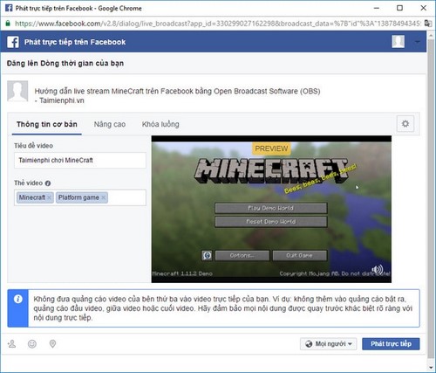The image size is (436, 373).
Task: Remove the Platform game tag using its x
Action: (103, 197)
